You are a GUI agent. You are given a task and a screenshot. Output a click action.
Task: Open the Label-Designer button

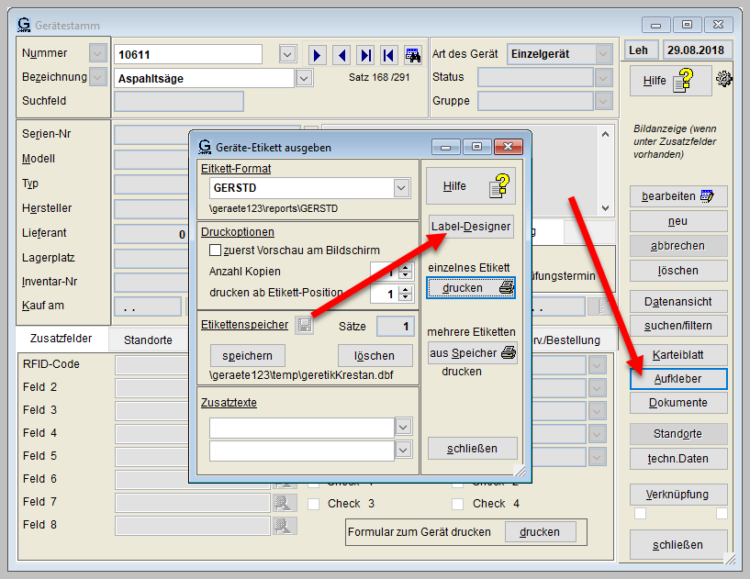[471, 227]
